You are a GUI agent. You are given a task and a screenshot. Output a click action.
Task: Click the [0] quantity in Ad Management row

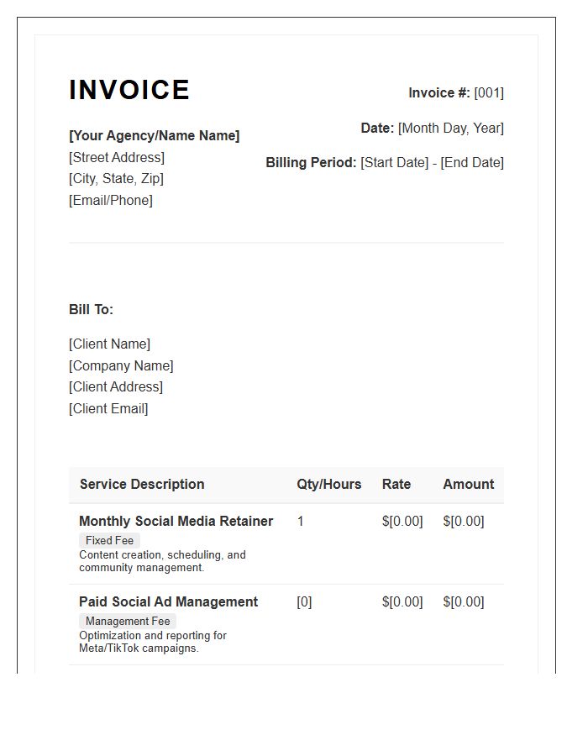[304, 601]
